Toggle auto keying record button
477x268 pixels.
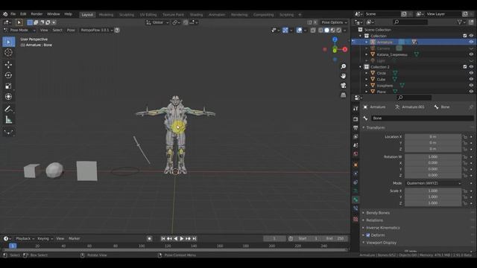click(149, 239)
